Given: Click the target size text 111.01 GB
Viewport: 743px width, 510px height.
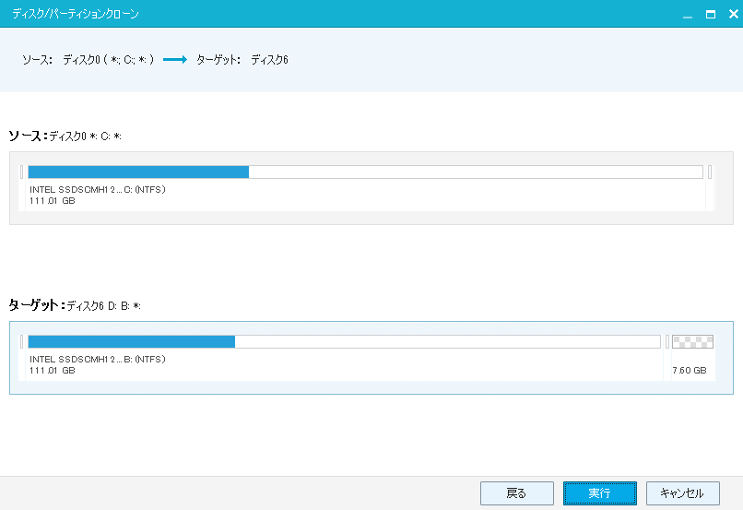Looking at the screenshot, I should pos(53,371).
